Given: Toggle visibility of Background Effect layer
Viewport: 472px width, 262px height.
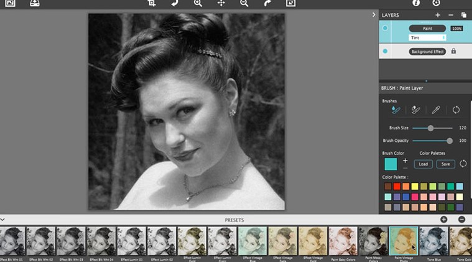Looking at the screenshot, I should point(386,51).
